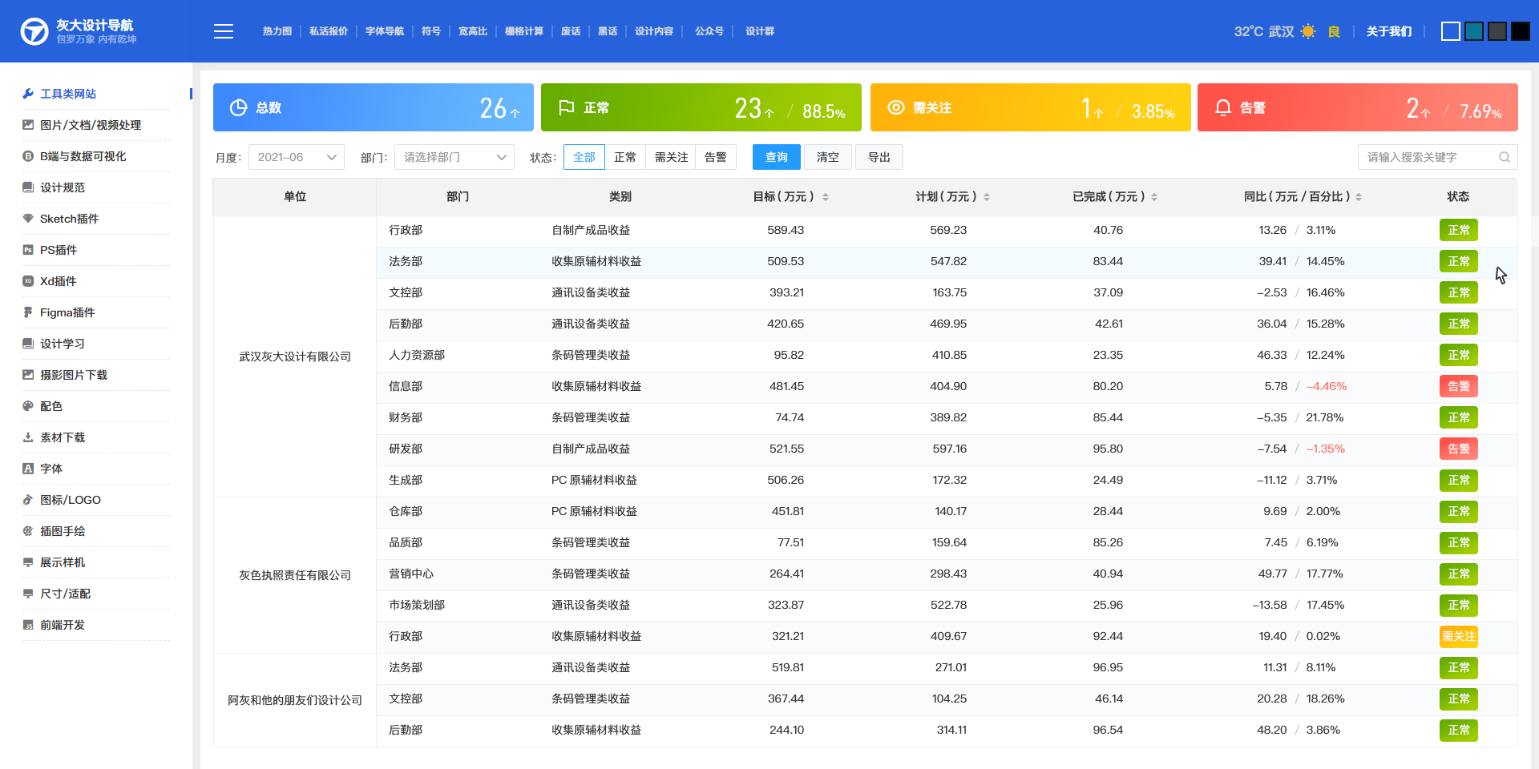The image size is (1539, 769).
Task: Sort by 计划(万元) column arrows
Action: point(987,197)
